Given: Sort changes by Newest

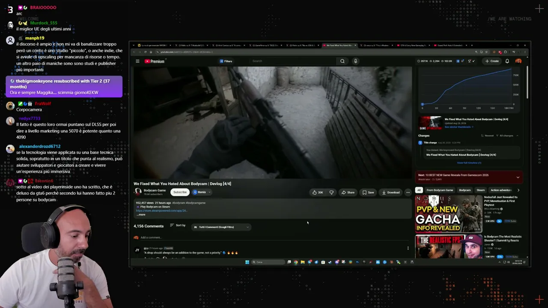Looking at the screenshot, I should (x=488, y=136).
